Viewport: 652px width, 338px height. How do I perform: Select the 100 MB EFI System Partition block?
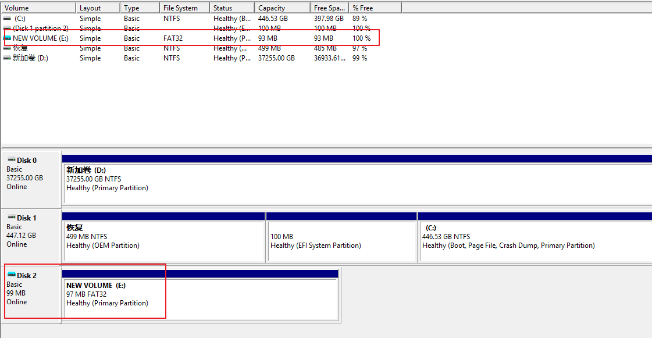(341, 241)
